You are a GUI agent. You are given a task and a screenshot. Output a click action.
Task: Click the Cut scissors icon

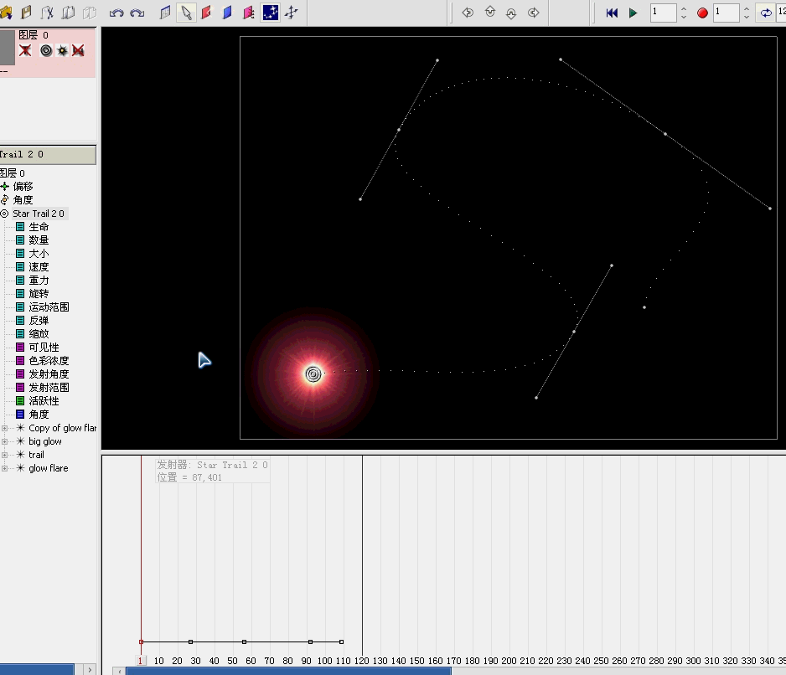(47, 12)
